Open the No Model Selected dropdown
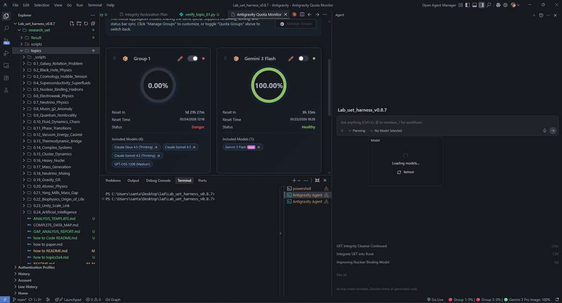562x303 pixels. (386, 131)
